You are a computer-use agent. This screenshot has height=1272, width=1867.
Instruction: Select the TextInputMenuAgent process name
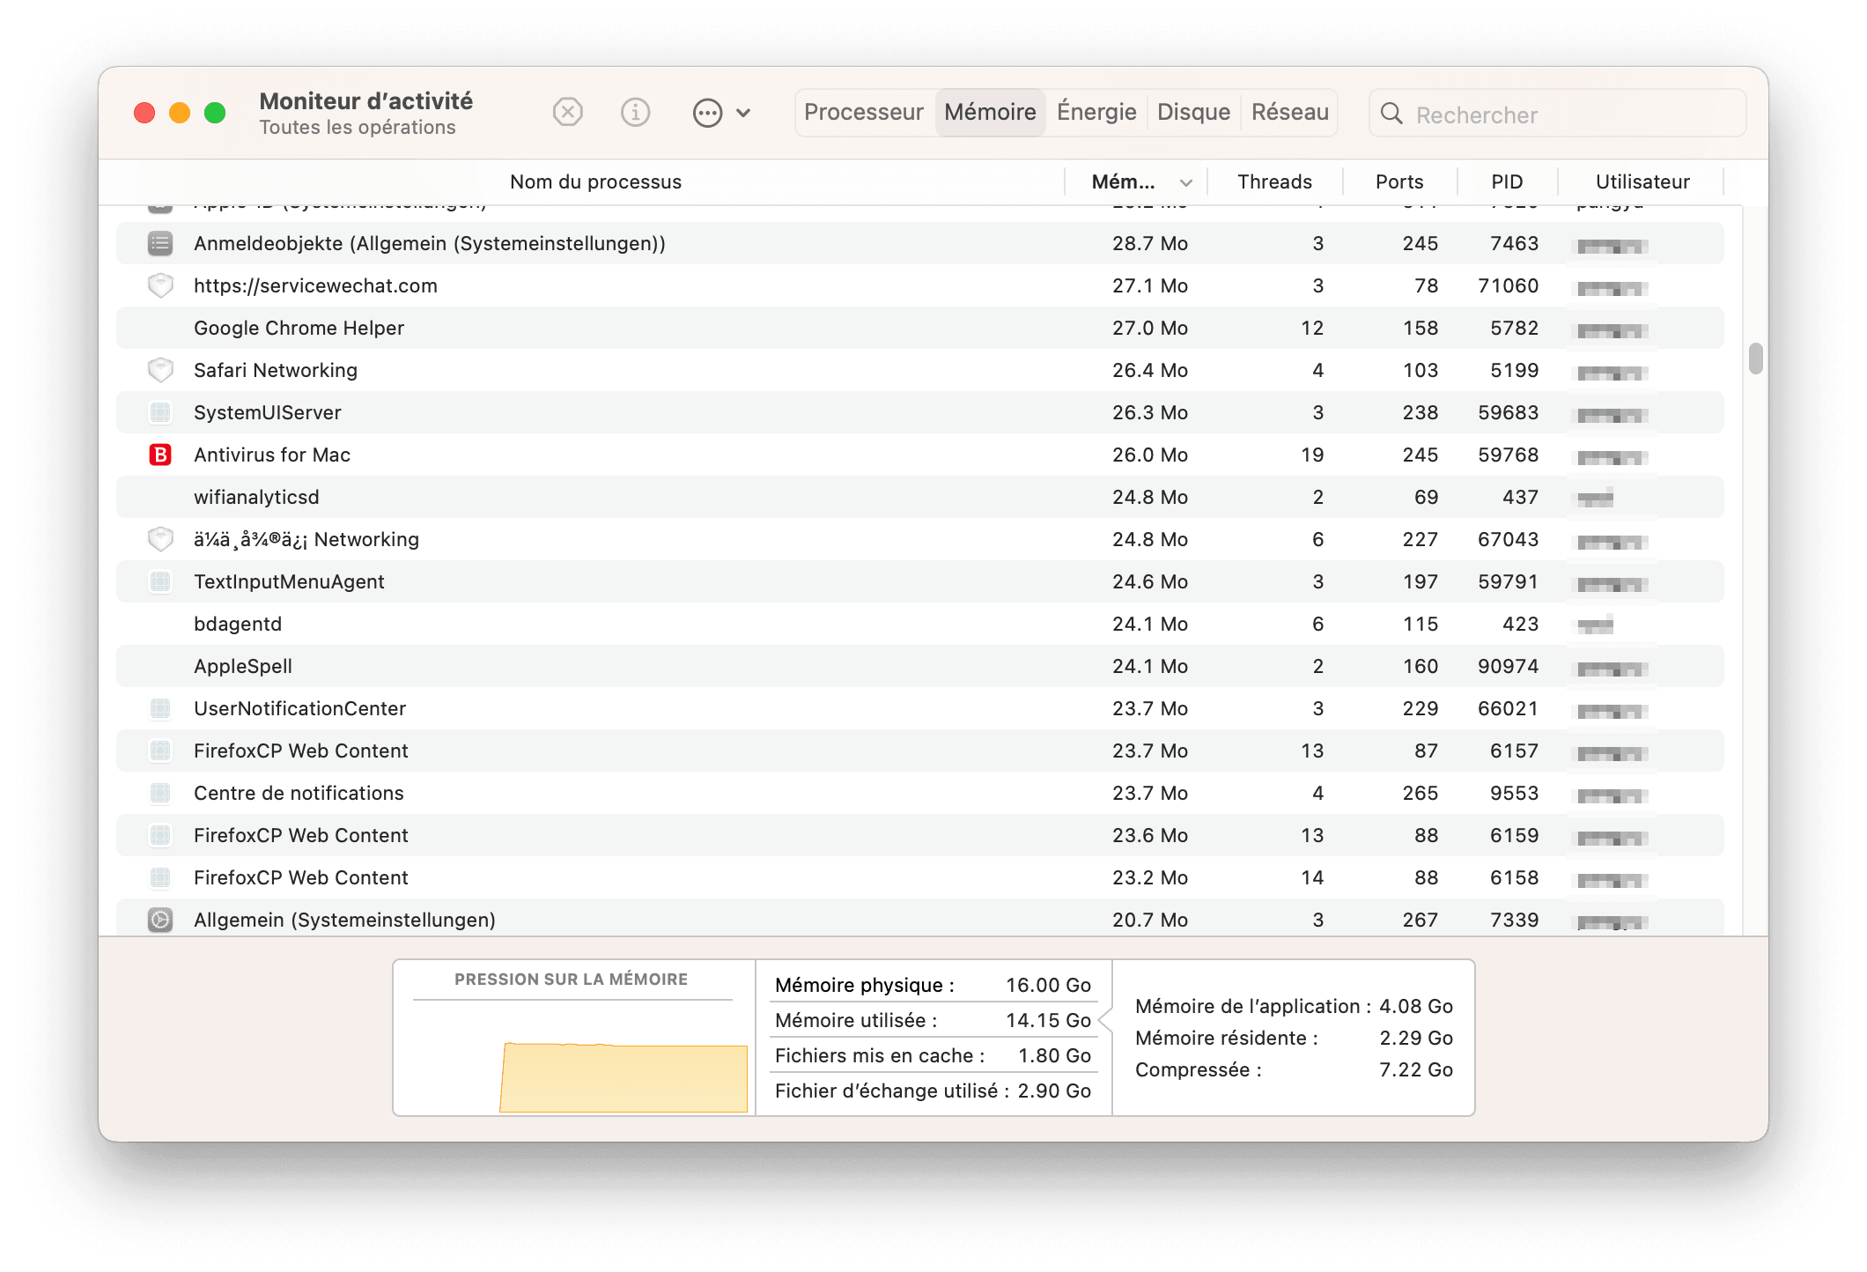pos(289,581)
